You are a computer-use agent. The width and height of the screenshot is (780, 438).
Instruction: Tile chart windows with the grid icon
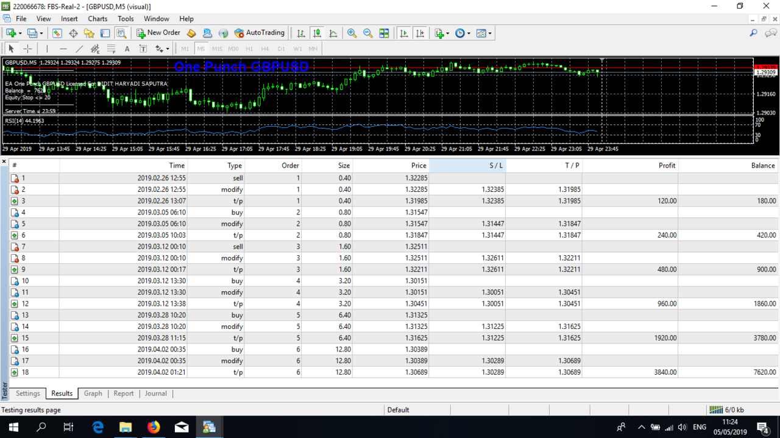point(384,33)
